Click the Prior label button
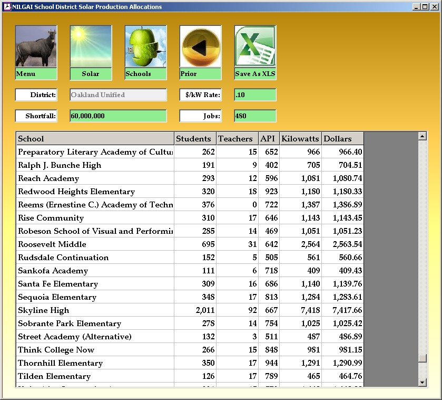This screenshot has width=442, height=400. [x=200, y=74]
